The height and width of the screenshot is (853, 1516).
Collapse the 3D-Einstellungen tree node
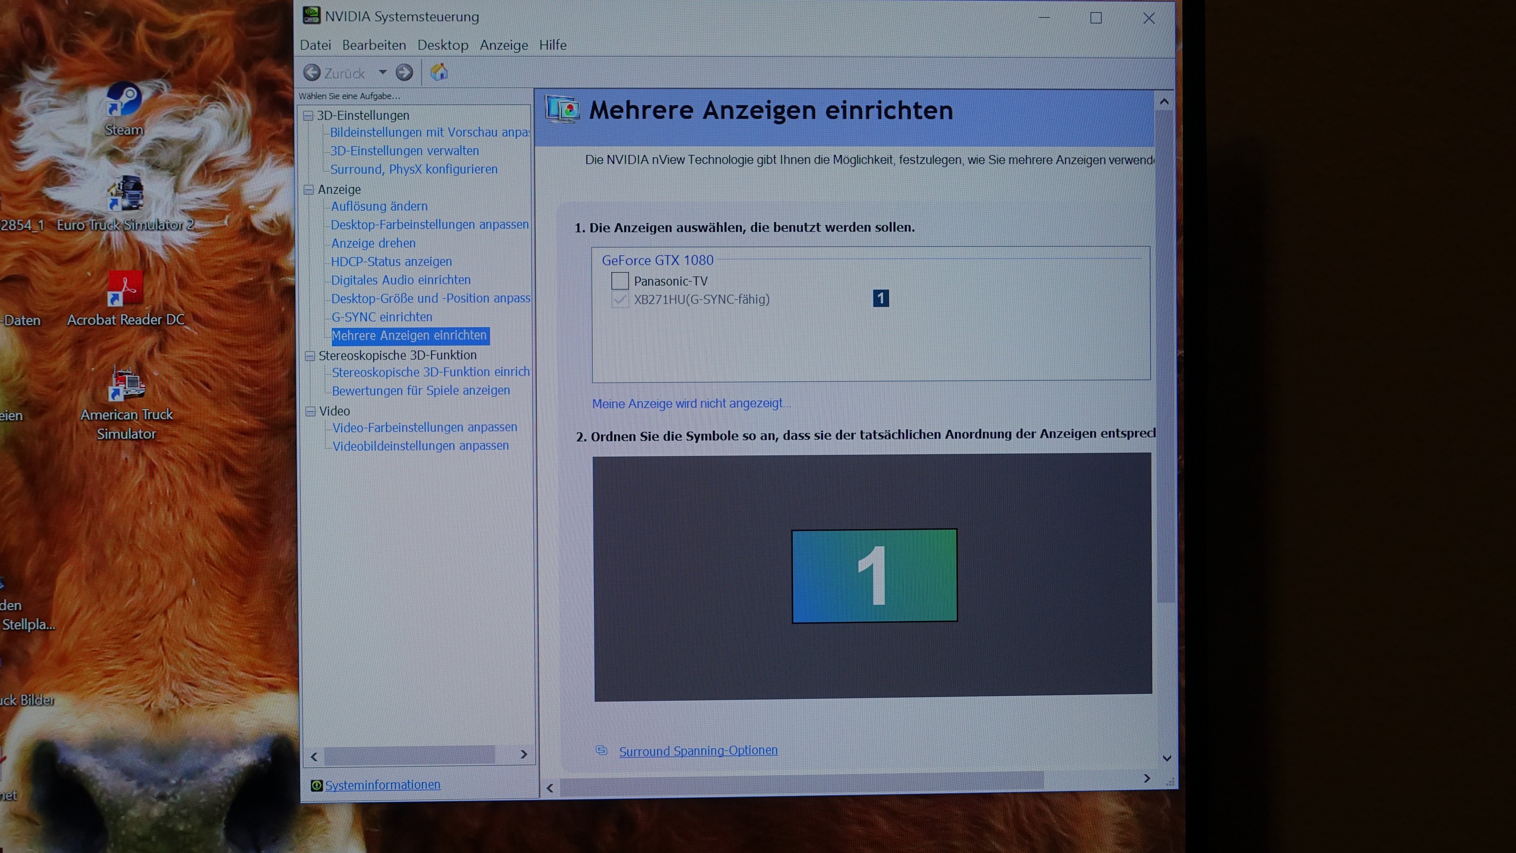click(x=308, y=116)
